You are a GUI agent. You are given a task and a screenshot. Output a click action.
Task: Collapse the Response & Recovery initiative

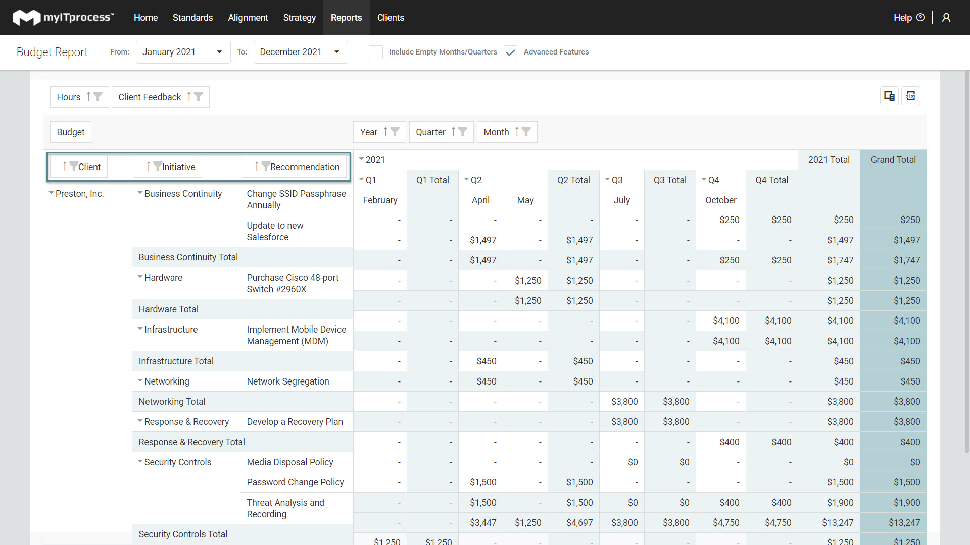[x=140, y=421]
